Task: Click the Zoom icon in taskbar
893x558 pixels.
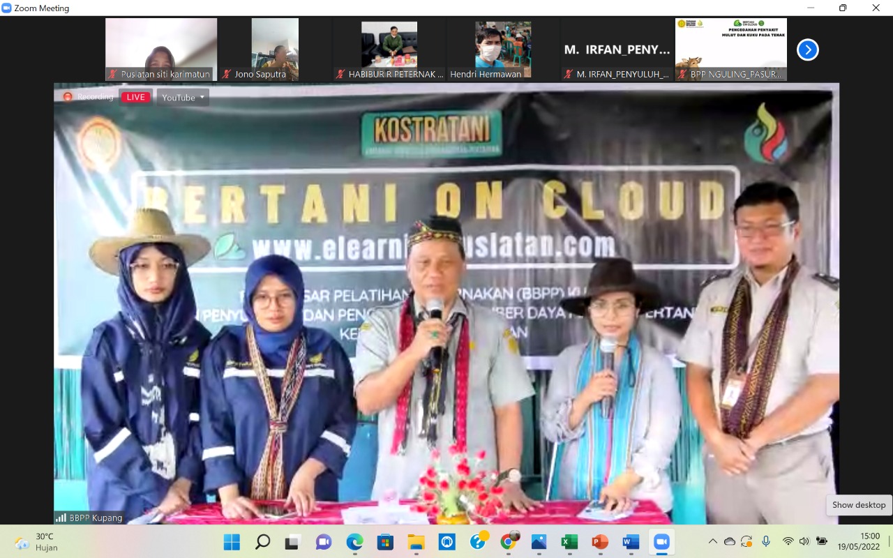Action: [x=661, y=542]
